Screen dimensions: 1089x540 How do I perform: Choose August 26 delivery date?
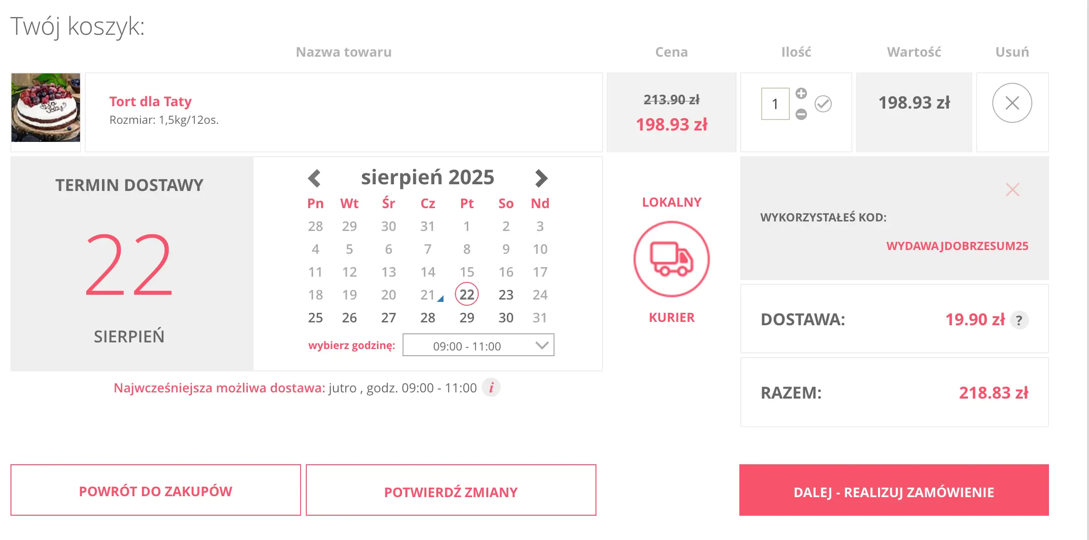click(349, 318)
